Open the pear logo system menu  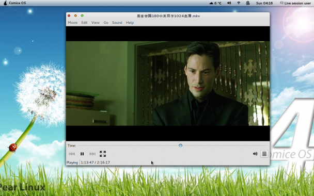[x=5, y=3]
